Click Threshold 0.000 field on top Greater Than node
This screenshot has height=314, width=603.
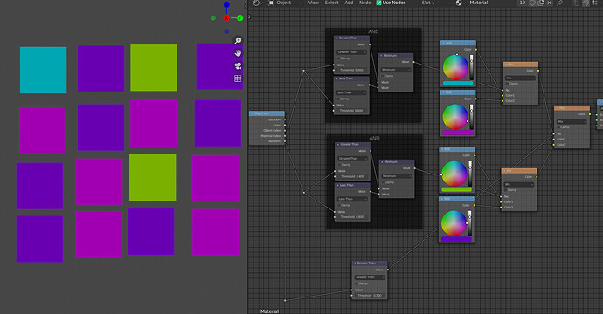tap(352, 71)
